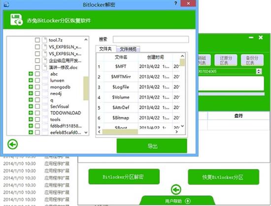Viewport: 271px width, 206px height.
Task: Click the 备份分区表 button
Action: pos(252,60)
